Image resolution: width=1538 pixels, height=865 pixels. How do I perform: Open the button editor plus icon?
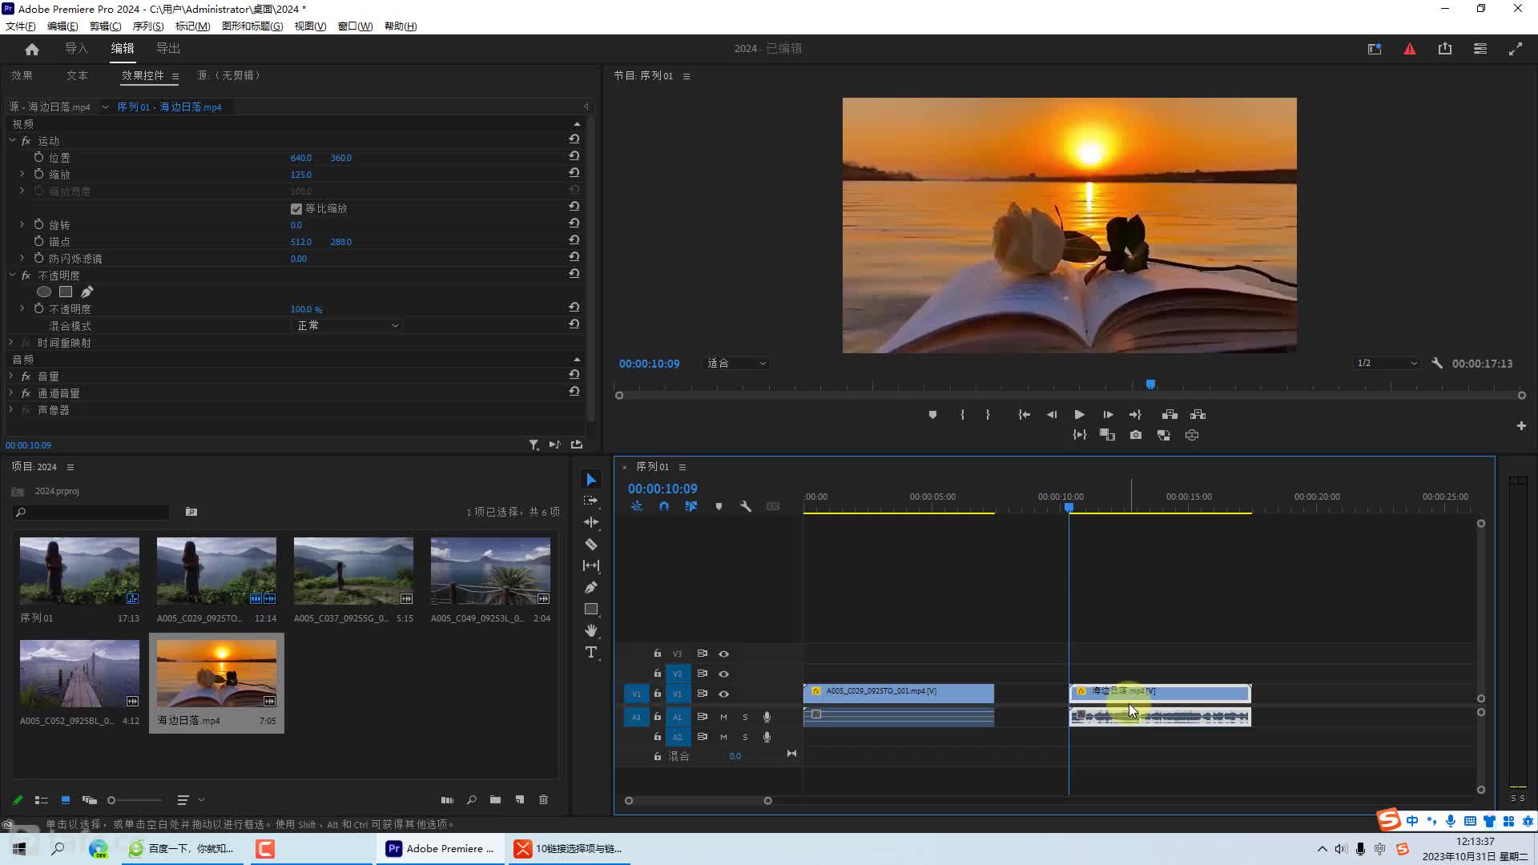pos(1521,426)
